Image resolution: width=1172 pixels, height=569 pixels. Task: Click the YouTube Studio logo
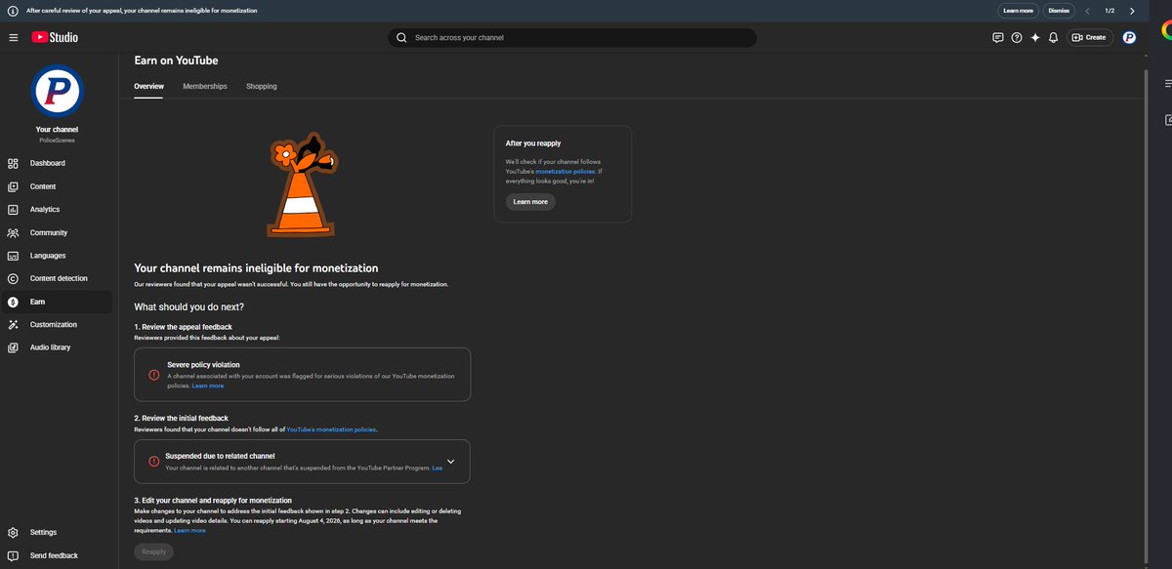click(x=55, y=37)
